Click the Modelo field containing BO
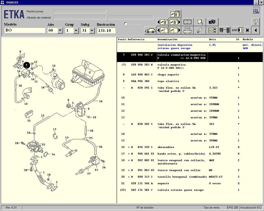The height and width of the screenshot is (211, 264). pos(24,30)
